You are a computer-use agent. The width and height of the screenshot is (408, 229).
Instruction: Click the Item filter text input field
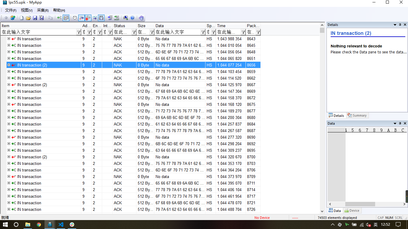[x=39, y=32]
